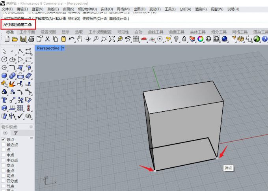Click the rectangular Array grid icon
268x191 pixels.
click(20, 108)
